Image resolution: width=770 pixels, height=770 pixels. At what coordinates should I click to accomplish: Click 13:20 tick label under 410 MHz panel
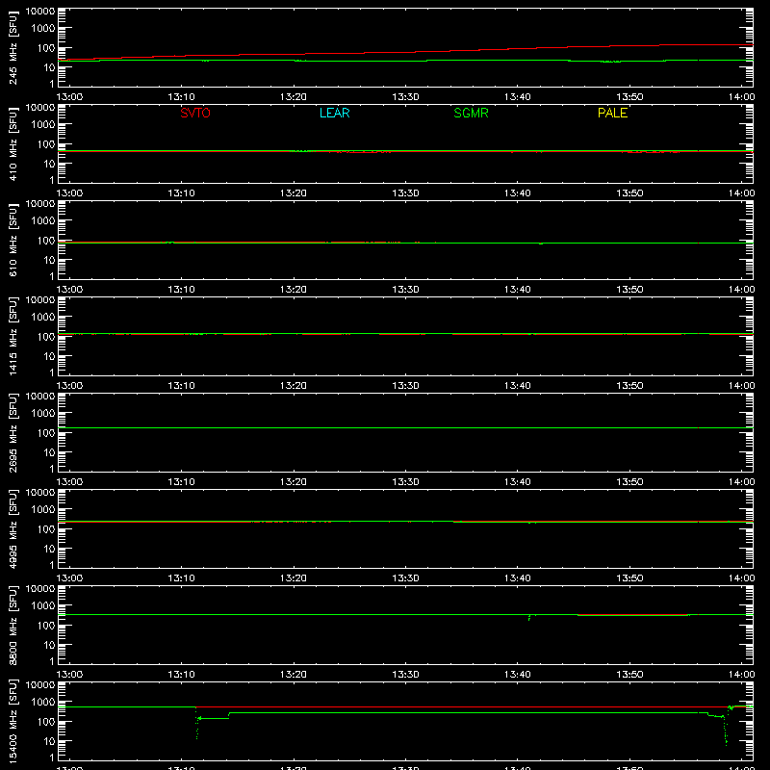click(x=294, y=193)
